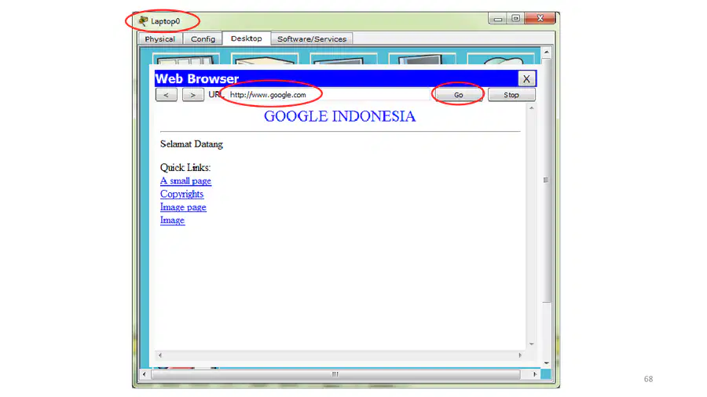The image size is (707, 397).
Task: Open the Config tab
Action: click(203, 38)
